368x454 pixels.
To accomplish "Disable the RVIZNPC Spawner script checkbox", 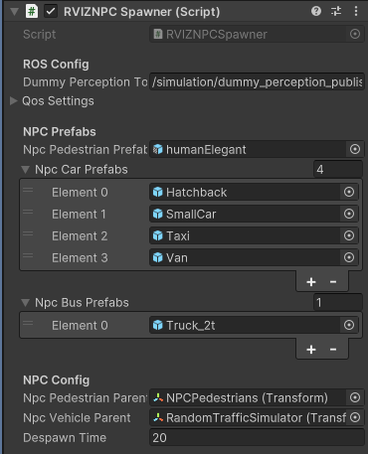I will tap(51, 12).
